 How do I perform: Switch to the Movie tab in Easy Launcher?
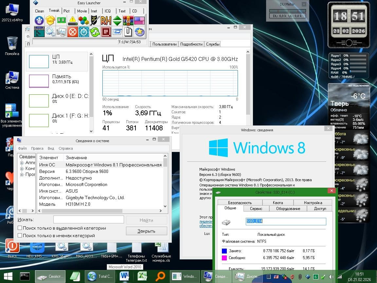point(82,11)
